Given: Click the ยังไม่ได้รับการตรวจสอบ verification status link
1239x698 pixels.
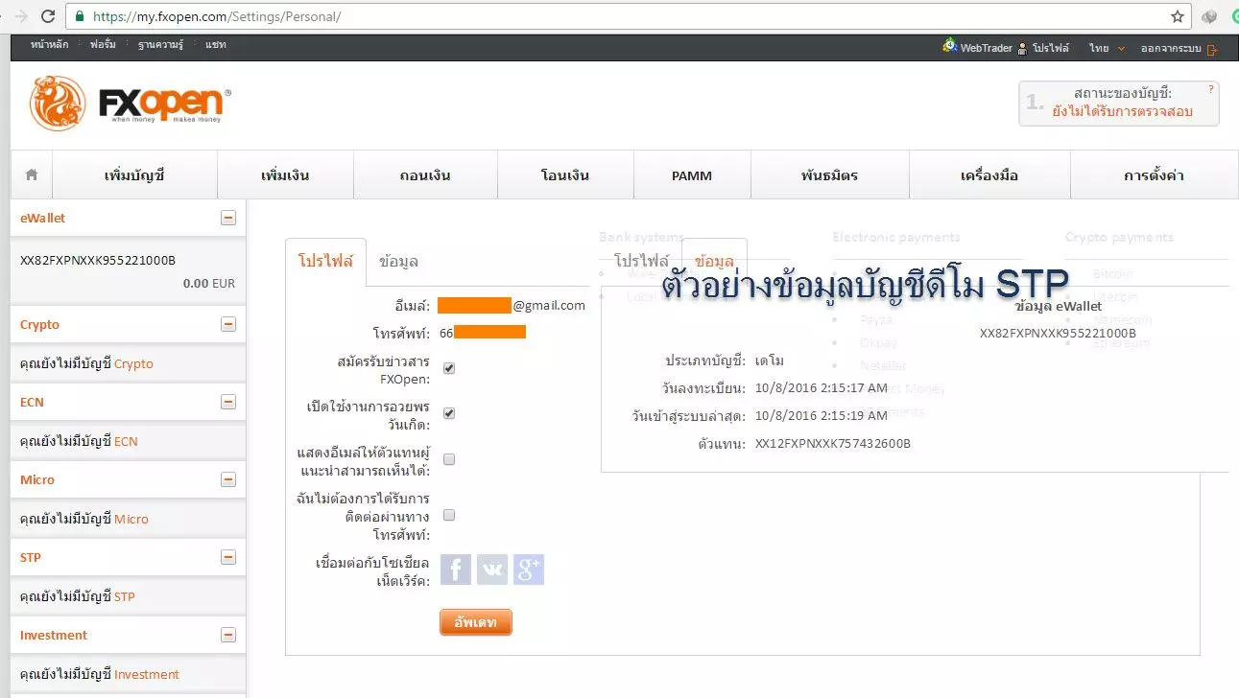Looking at the screenshot, I should tap(1122, 111).
